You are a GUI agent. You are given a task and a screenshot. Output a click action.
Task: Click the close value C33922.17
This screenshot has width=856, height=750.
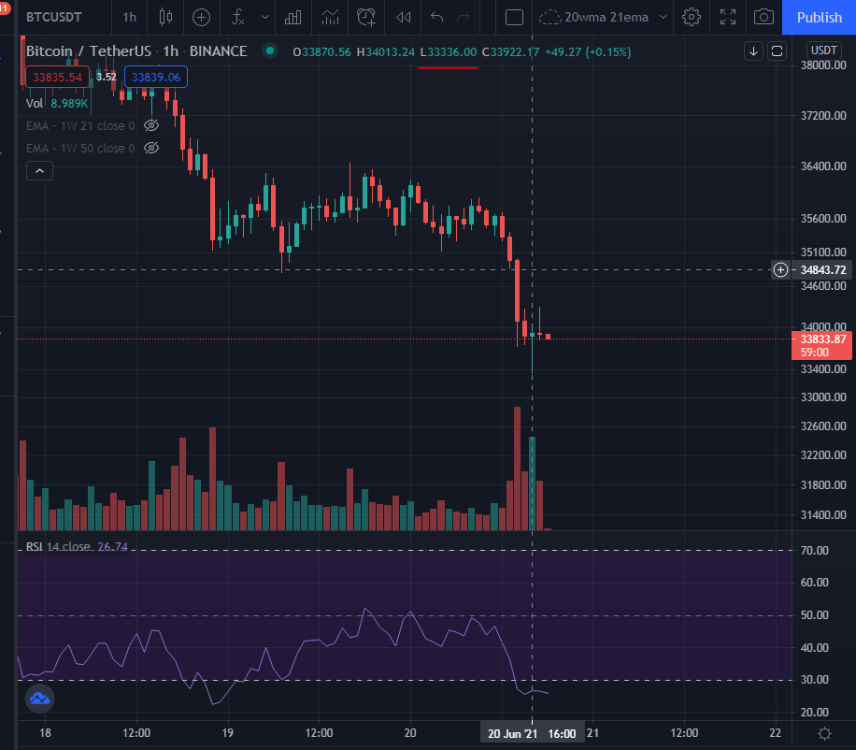(510, 51)
